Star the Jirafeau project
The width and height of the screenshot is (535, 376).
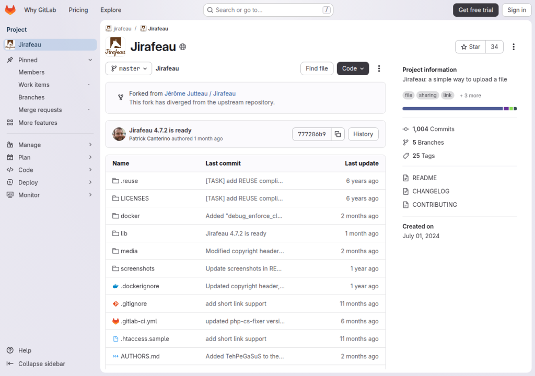pyautogui.click(x=470, y=47)
